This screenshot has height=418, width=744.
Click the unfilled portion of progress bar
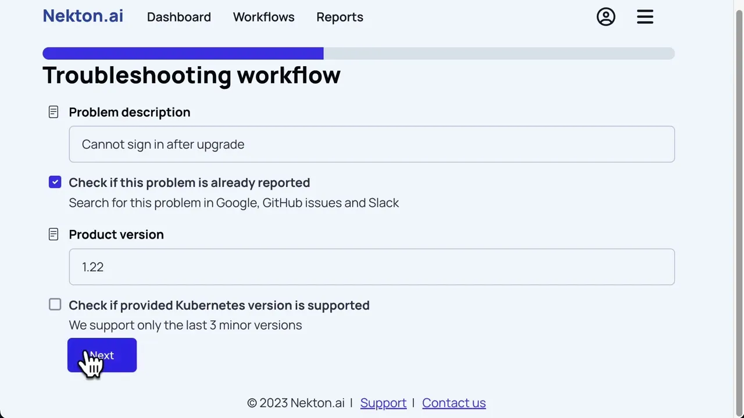coord(499,53)
